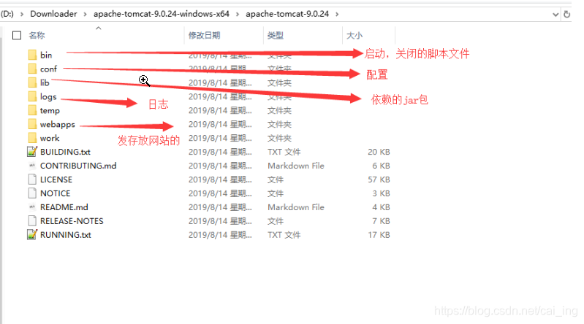Viewport: 584px width, 324px height.
Task: Click the 4 KB size of README.md
Action: click(x=381, y=207)
